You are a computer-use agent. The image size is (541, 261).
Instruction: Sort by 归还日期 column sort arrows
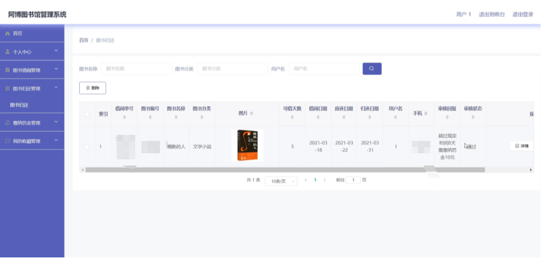369,117
